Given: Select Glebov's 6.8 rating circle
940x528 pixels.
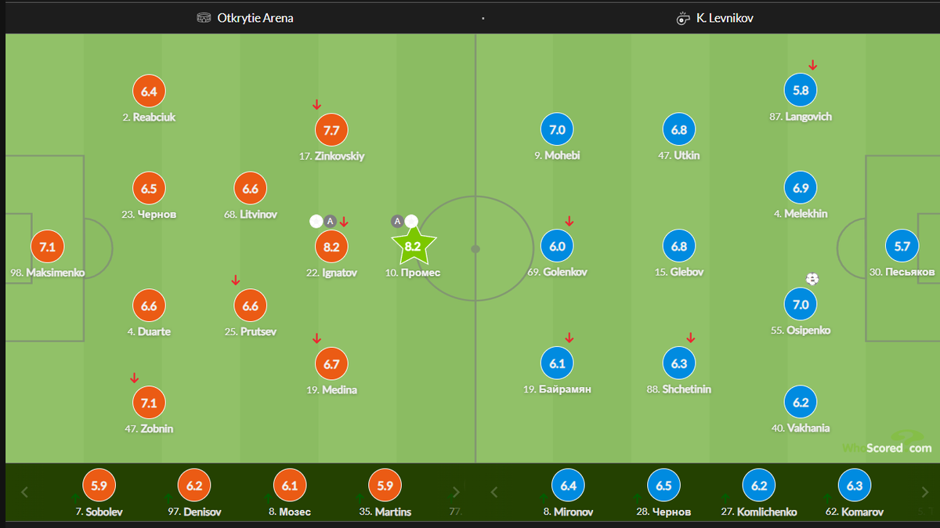Looking at the screenshot, I should pos(679,246).
